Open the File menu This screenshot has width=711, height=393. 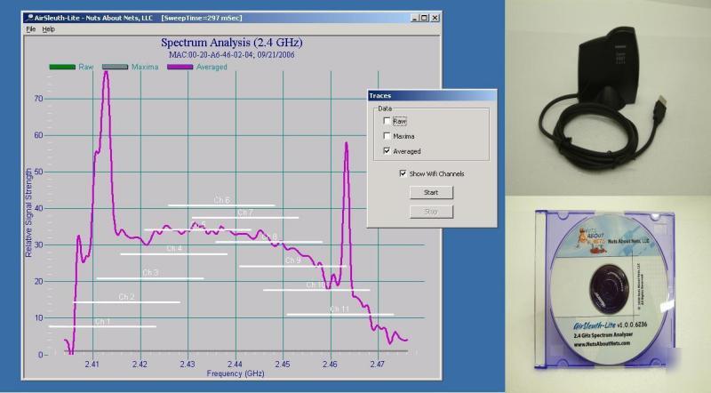pos(31,29)
